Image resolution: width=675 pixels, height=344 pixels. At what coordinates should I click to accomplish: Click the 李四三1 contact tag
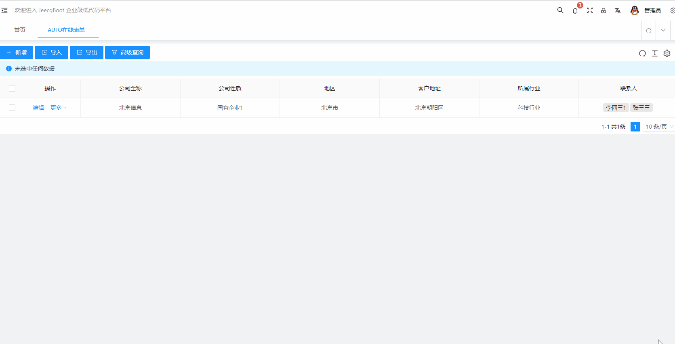pyautogui.click(x=616, y=108)
